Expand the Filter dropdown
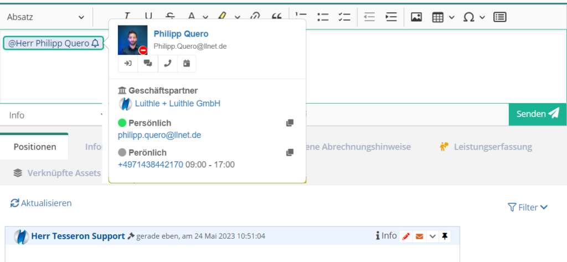567x262 pixels. coord(528,207)
